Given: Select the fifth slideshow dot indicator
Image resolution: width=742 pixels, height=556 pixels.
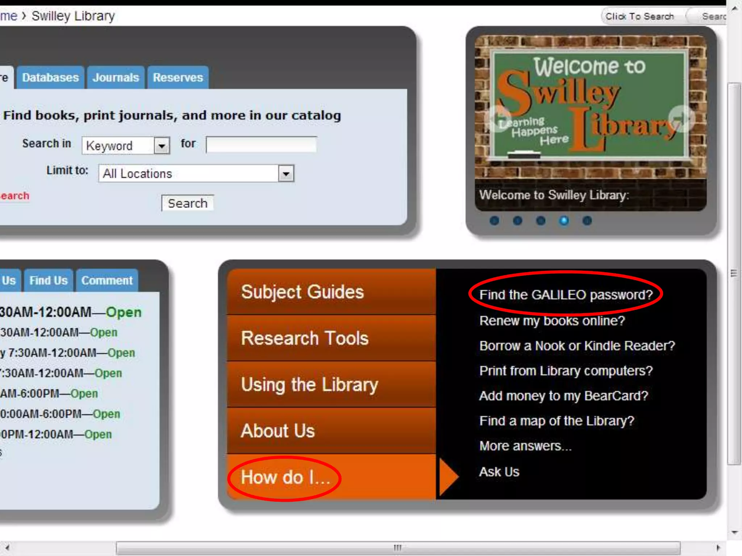Looking at the screenshot, I should (587, 220).
